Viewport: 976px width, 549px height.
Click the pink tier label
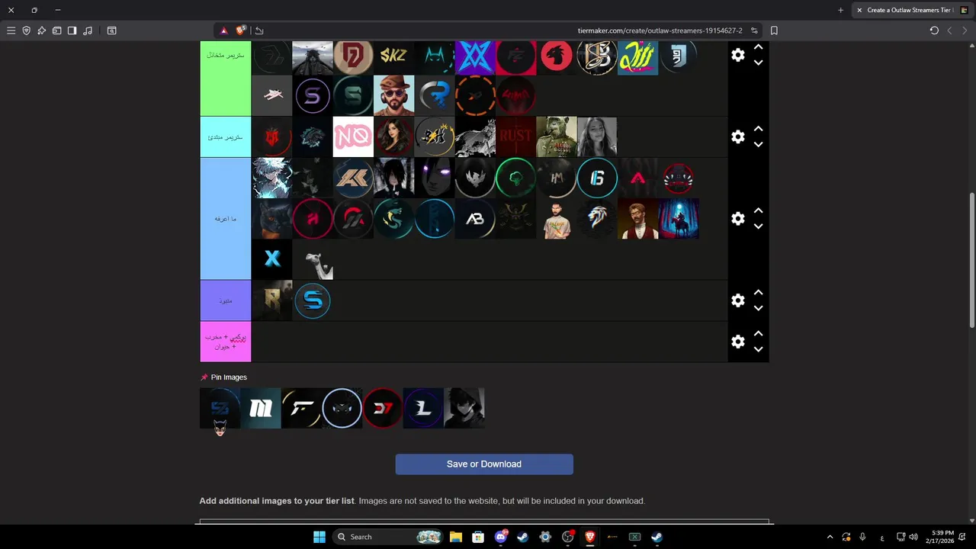225,342
